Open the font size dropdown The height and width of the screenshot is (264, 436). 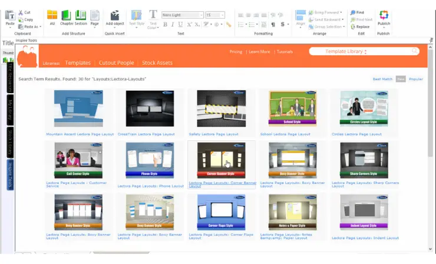click(222, 15)
